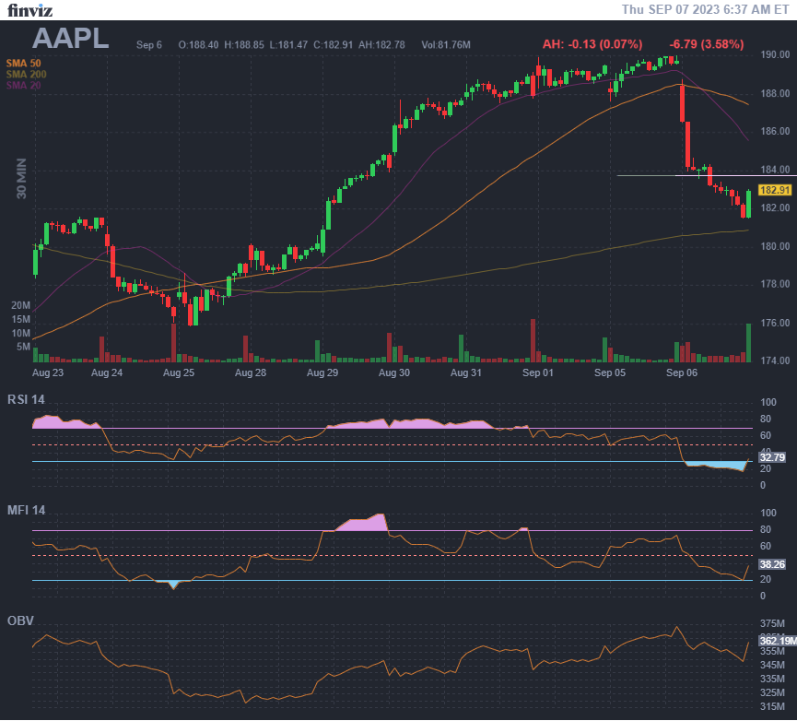Click the yellow 182.91 current price tag
This screenshot has height=721, width=797.
pos(776,189)
